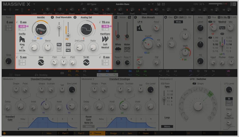Select the White noise cloud icon
The image size is (239, 137).
118,49
